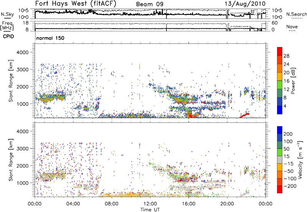Click the '04:00' time tick label
The width and height of the screenshot is (307, 212).
[x=73, y=204]
